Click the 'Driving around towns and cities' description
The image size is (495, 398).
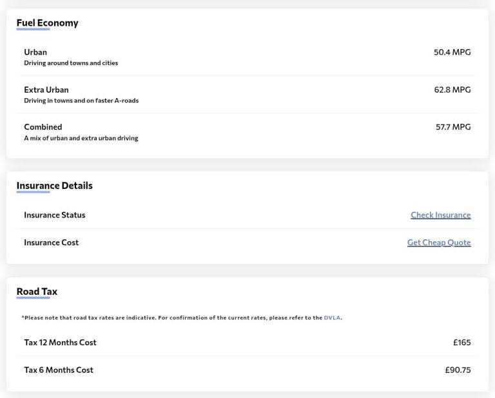coord(71,63)
